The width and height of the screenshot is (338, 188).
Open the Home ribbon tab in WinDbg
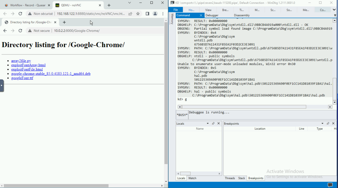point(191,10)
